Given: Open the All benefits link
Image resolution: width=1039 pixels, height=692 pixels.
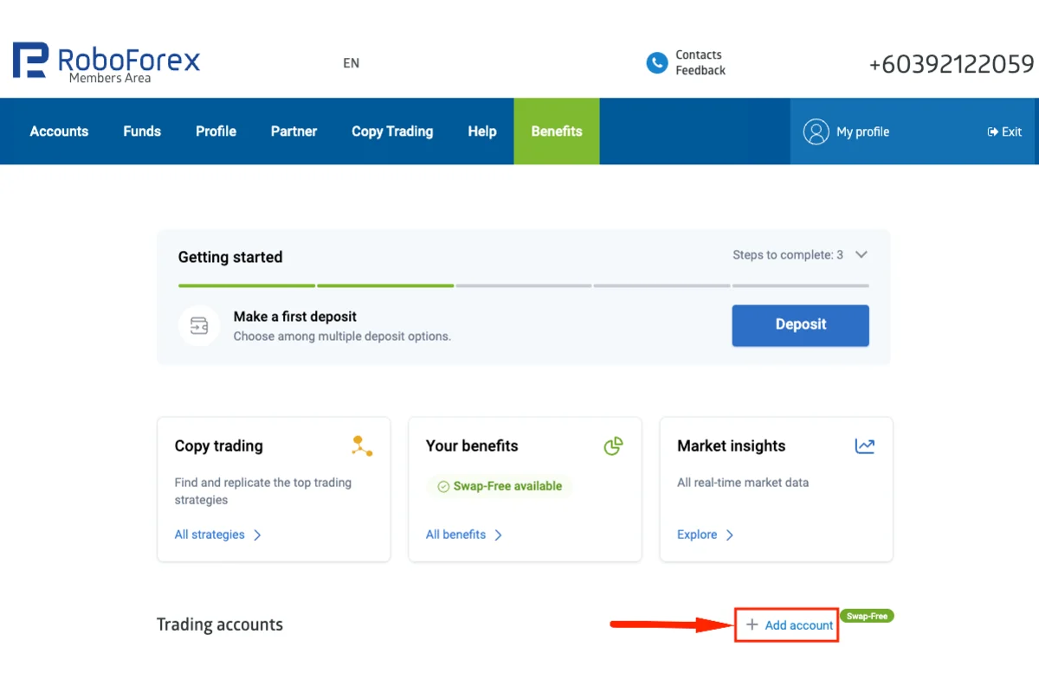Looking at the screenshot, I should tap(455, 535).
